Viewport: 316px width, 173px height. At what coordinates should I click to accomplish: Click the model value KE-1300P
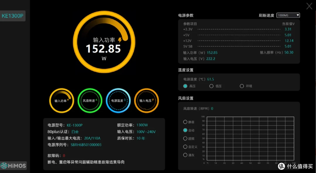click(75, 125)
